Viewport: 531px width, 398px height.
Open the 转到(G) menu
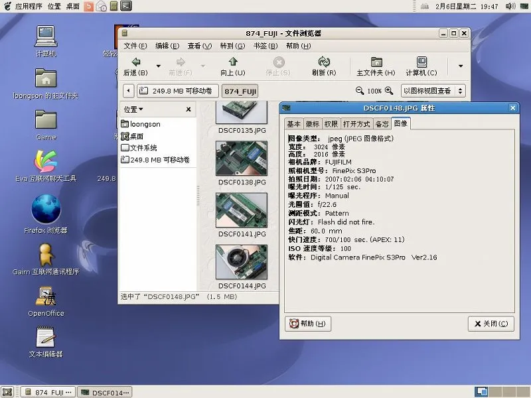[x=232, y=46]
